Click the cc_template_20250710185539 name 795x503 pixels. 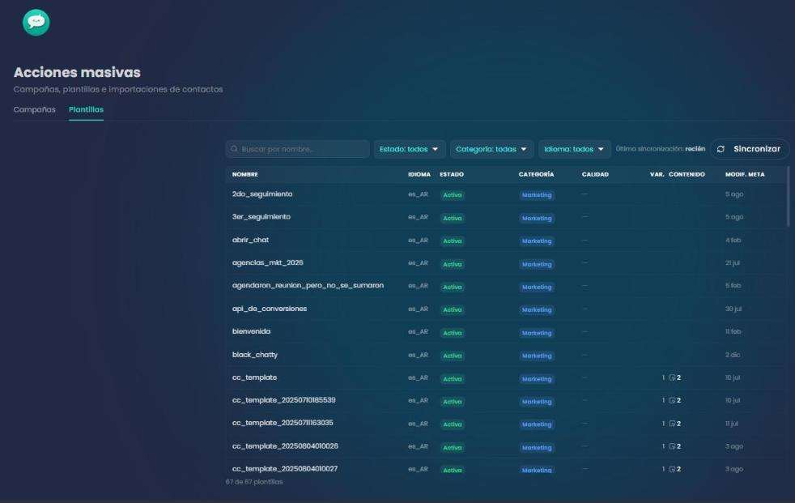[x=284, y=401]
